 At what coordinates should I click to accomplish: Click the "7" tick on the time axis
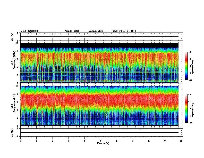tap(133, 141)
